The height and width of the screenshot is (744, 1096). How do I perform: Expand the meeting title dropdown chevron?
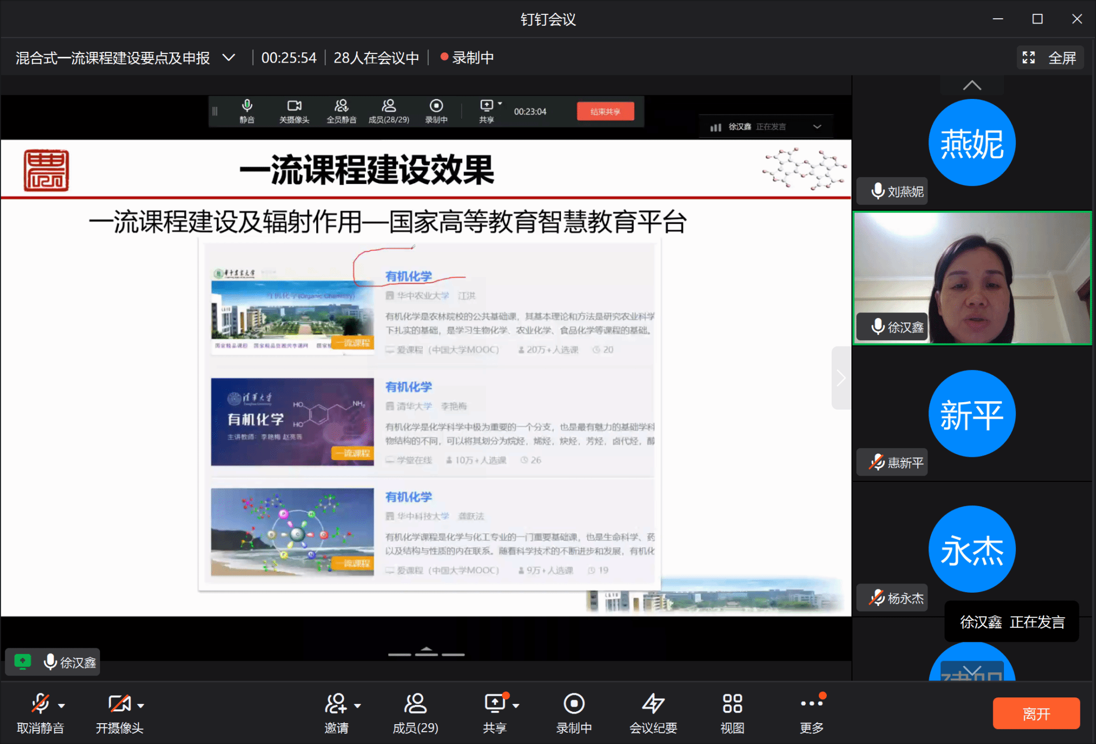(229, 58)
